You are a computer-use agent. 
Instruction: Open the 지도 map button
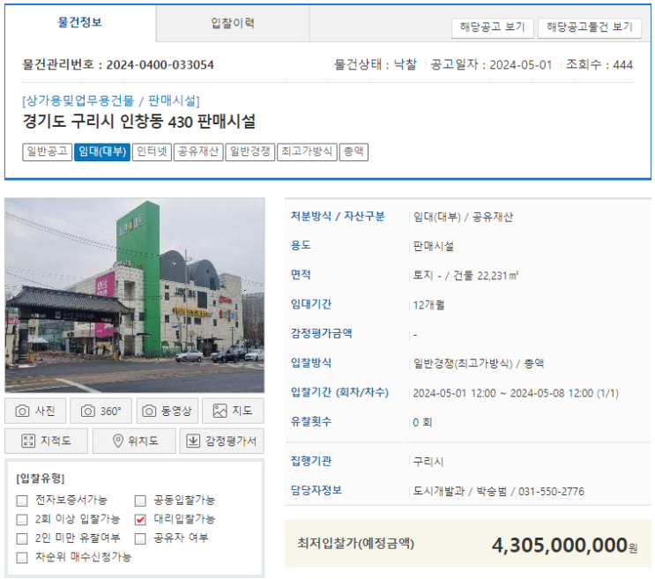coord(233,411)
